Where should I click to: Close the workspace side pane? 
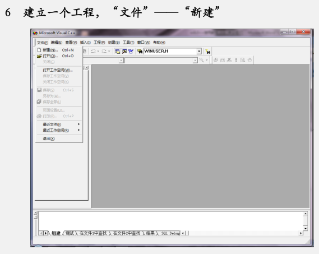coord(87,68)
